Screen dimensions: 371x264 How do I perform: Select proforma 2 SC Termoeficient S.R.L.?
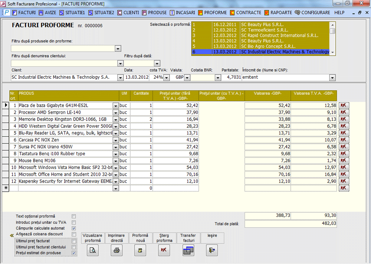click(260, 30)
